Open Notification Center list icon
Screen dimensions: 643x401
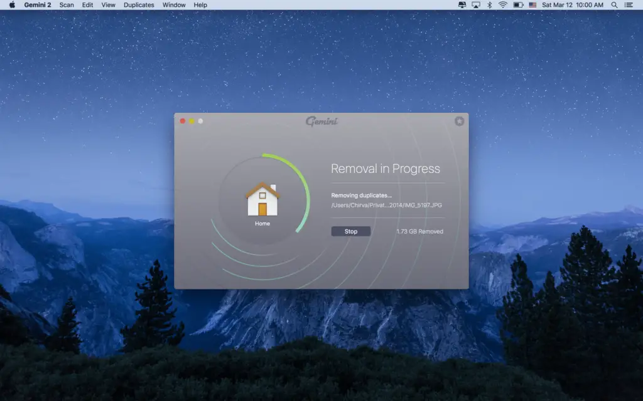pos(628,5)
